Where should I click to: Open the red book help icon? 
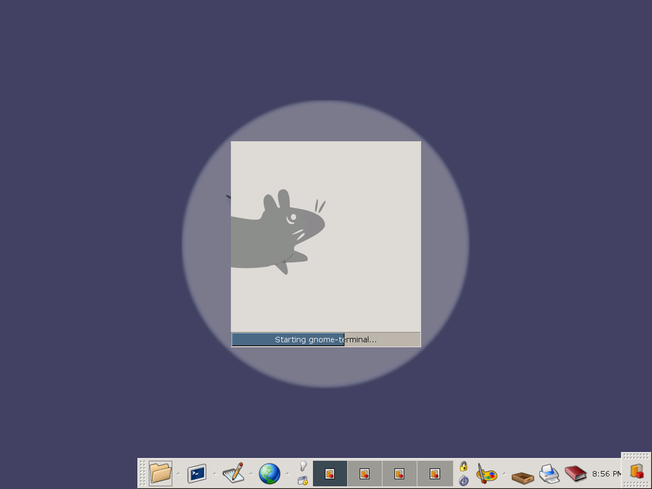[x=576, y=474]
